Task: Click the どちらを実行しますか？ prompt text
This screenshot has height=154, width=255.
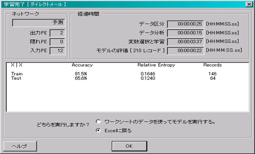Action: (x=63, y=125)
